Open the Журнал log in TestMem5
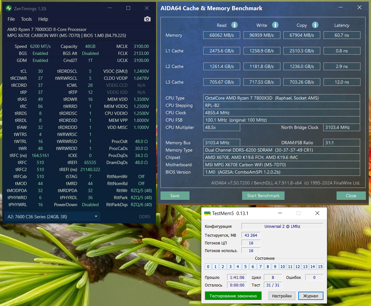 pos(310,296)
